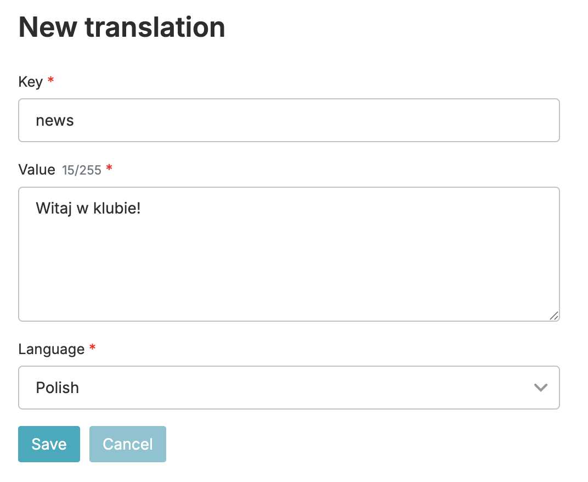Viewport: 588px width, 482px height.
Task: Click the Key field label
Action: coord(31,82)
